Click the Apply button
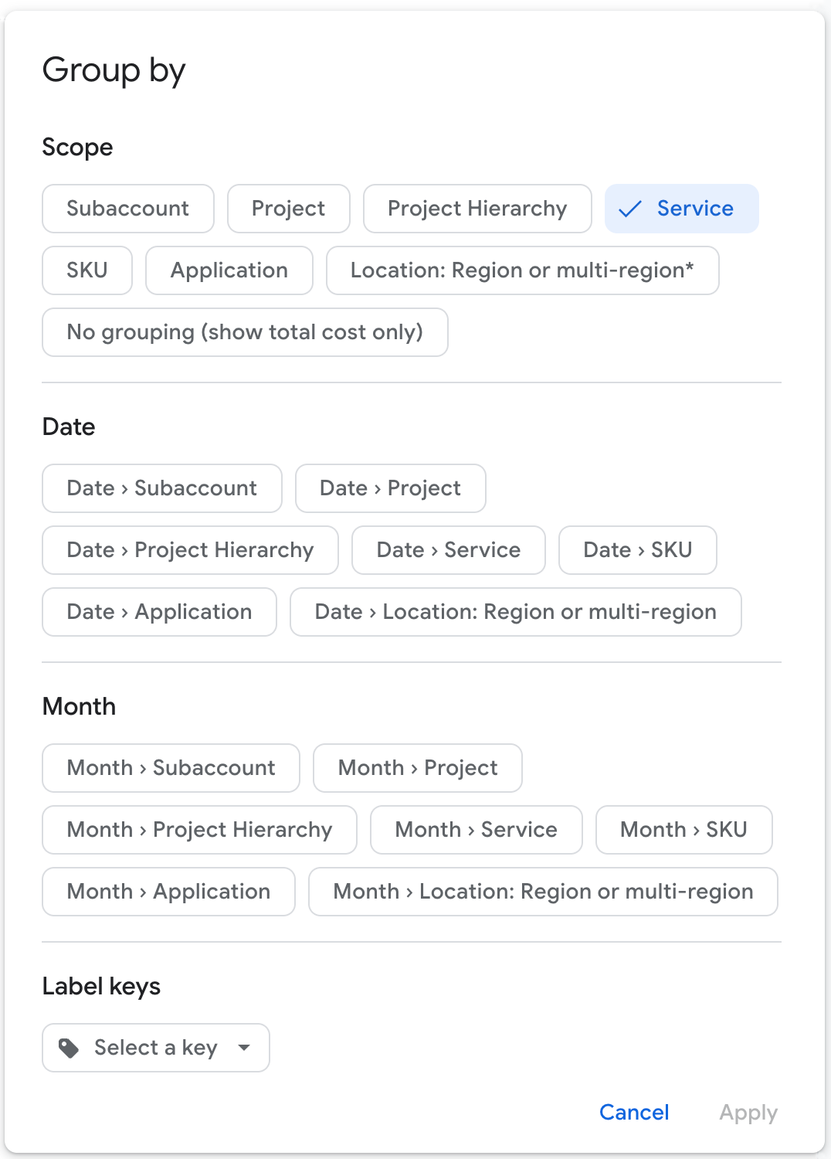The width and height of the screenshot is (831, 1159). (748, 1113)
